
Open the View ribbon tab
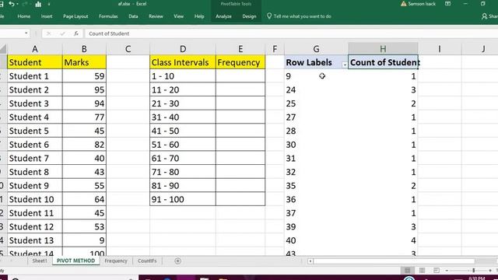(178, 16)
